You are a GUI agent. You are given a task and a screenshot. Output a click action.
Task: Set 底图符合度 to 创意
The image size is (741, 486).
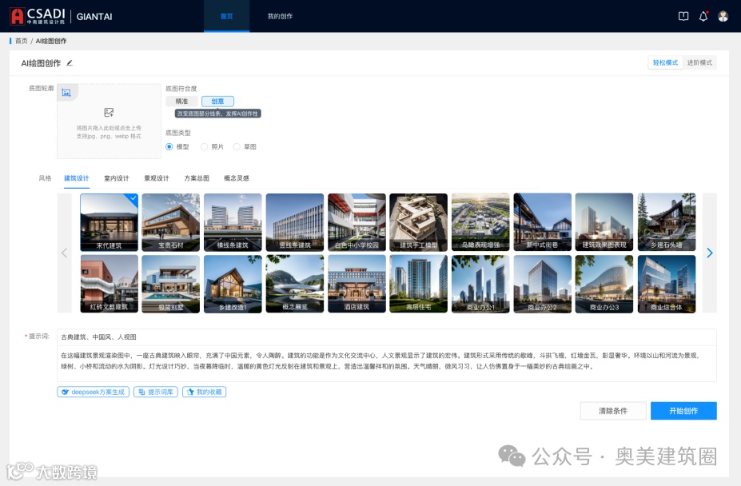[x=217, y=102]
